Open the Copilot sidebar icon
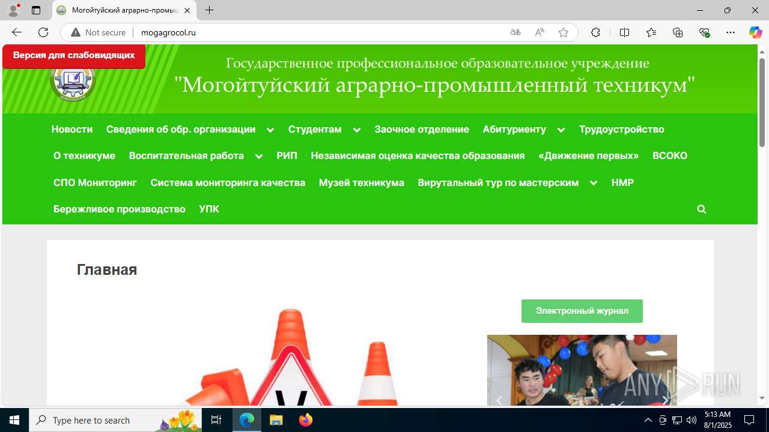 point(755,32)
